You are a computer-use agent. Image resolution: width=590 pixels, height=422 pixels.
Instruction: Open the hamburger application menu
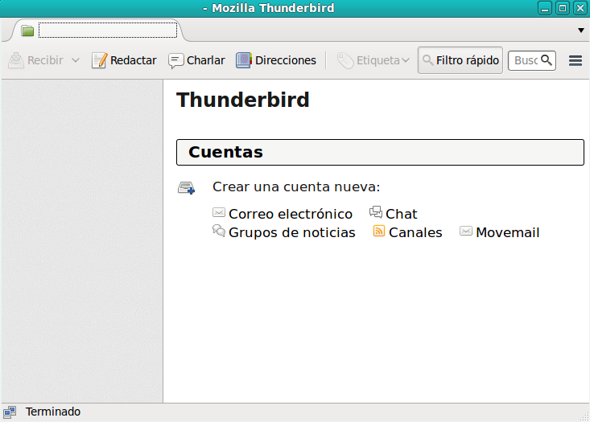(576, 60)
